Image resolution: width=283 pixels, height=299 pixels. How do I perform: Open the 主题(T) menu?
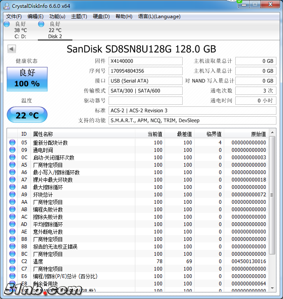tap(79, 16)
